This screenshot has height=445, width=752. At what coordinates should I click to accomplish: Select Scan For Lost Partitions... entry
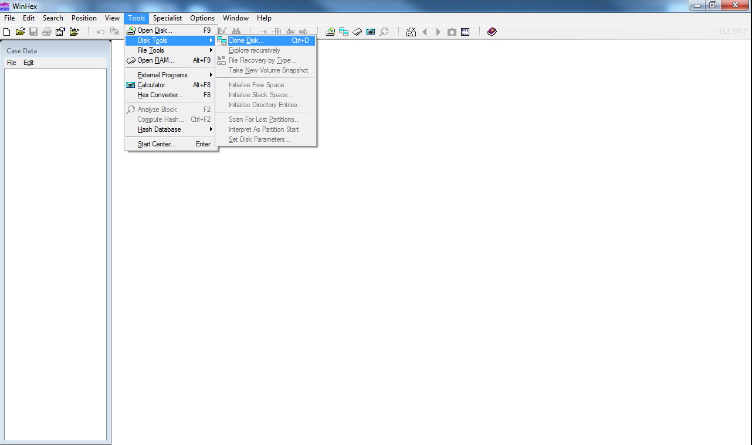tap(266, 119)
